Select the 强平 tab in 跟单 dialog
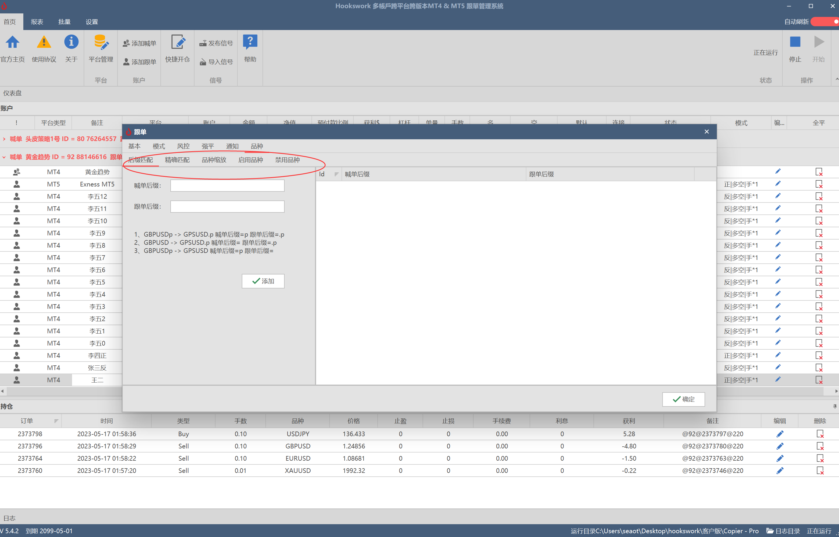This screenshot has height=537, width=839. click(208, 146)
